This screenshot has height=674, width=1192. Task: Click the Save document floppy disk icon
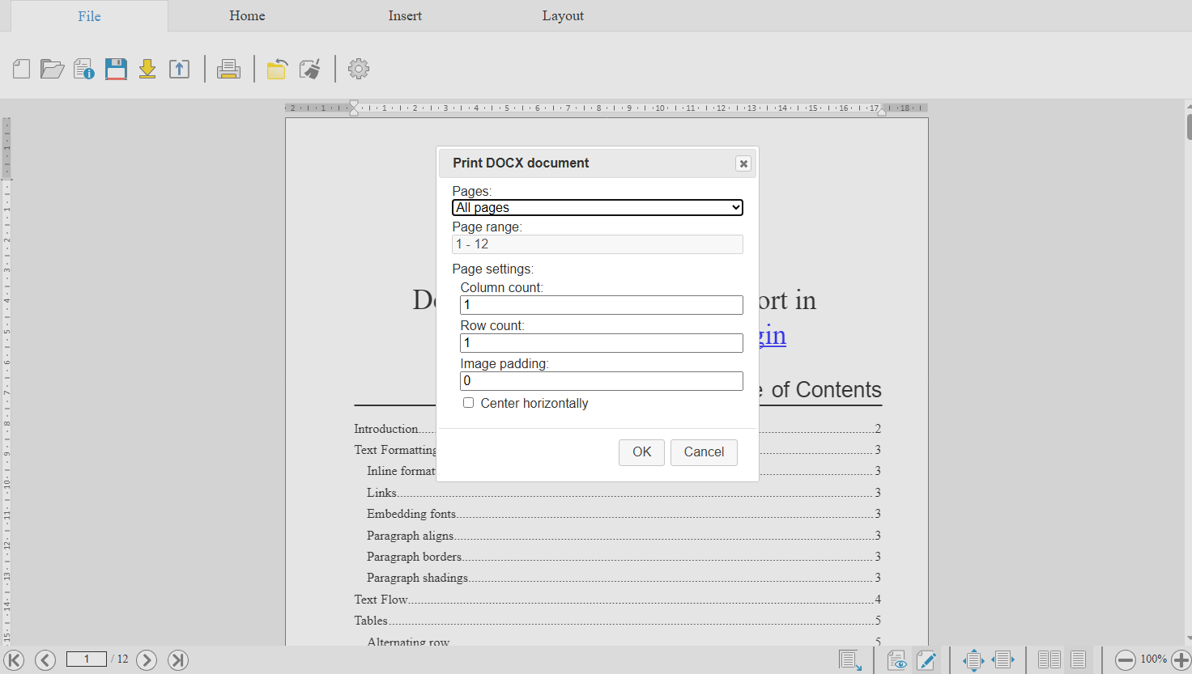pos(116,69)
